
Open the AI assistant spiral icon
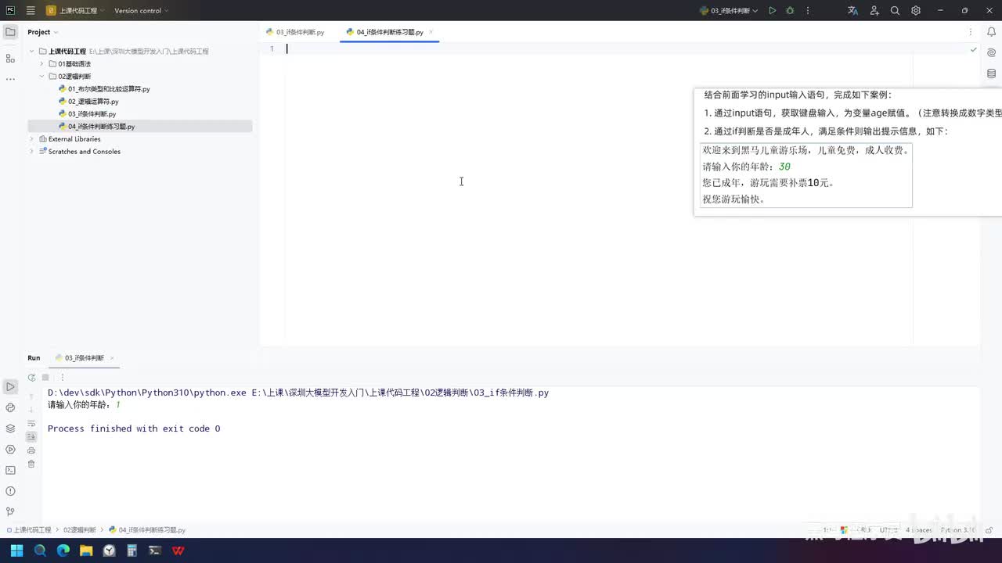click(x=991, y=53)
